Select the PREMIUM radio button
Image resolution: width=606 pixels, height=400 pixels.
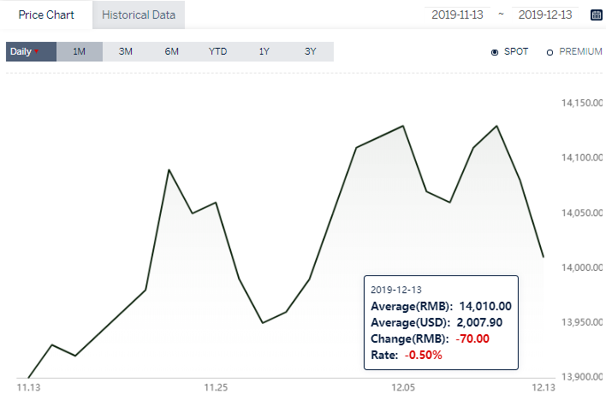(550, 52)
